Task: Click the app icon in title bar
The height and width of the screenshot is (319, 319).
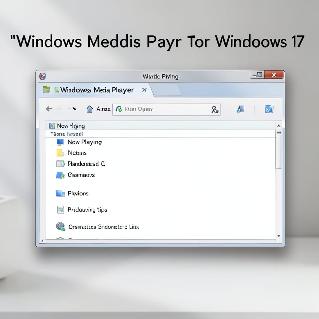Action: (42, 77)
